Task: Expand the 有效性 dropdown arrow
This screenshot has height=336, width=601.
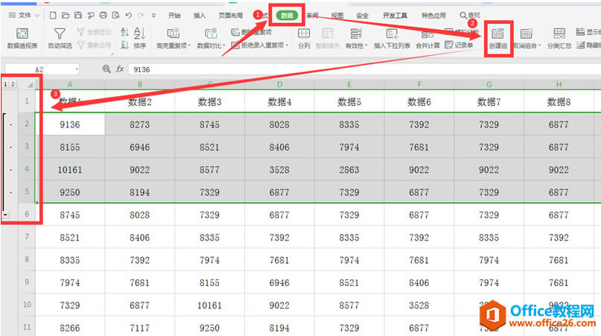Action: click(366, 45)
